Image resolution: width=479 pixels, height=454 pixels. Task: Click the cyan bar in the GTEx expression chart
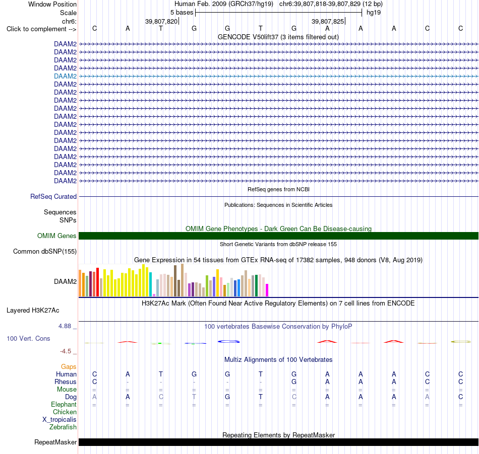150,284
